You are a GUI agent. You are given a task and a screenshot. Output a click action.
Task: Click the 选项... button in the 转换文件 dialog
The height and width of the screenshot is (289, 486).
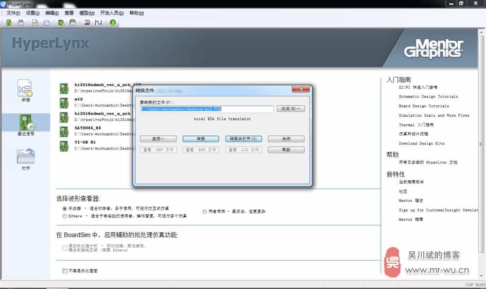(x=158, y=139)
